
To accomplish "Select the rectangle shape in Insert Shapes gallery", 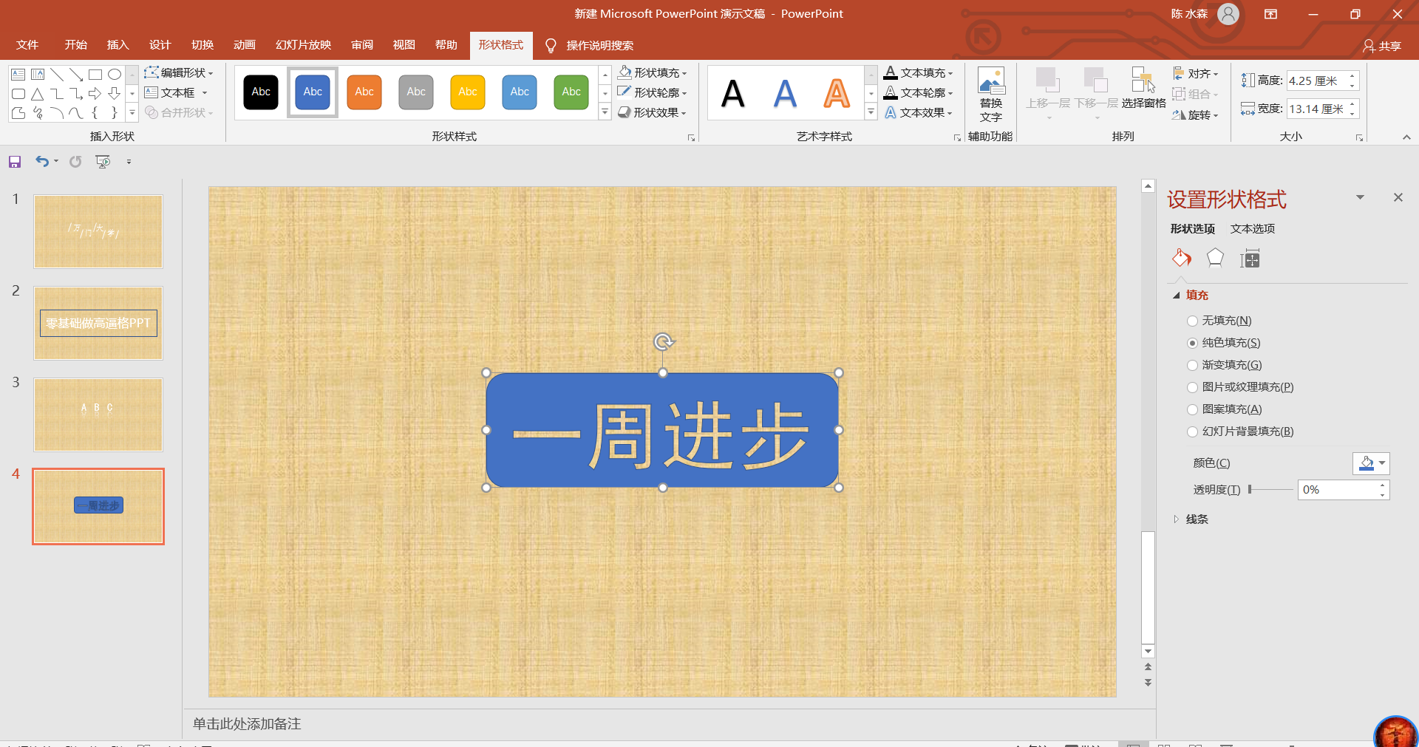I will 95,75.
